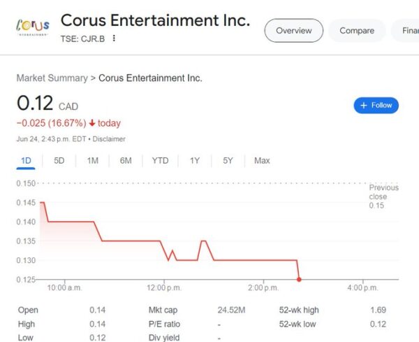The height and width of the screenshot is (342, 419).
Task: Open the Disclaimer link
Action: click(109, 139)
